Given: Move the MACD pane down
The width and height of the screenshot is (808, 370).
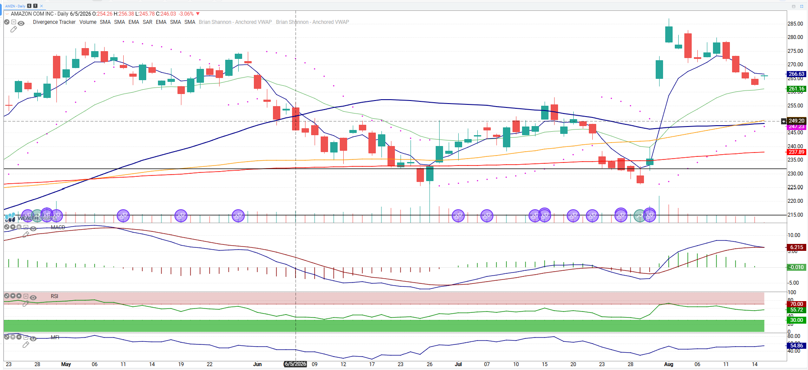Looking at the screenshot, I should pos(13,227).
